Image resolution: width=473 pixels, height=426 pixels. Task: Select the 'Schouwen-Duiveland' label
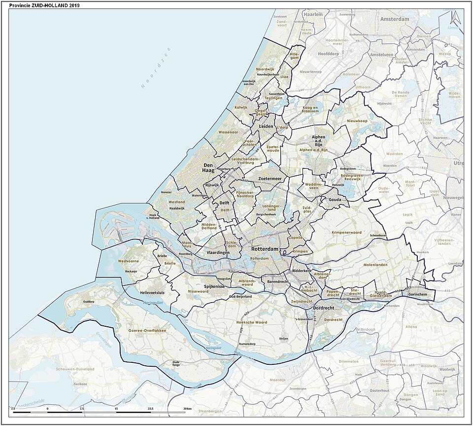click(75, 369)
